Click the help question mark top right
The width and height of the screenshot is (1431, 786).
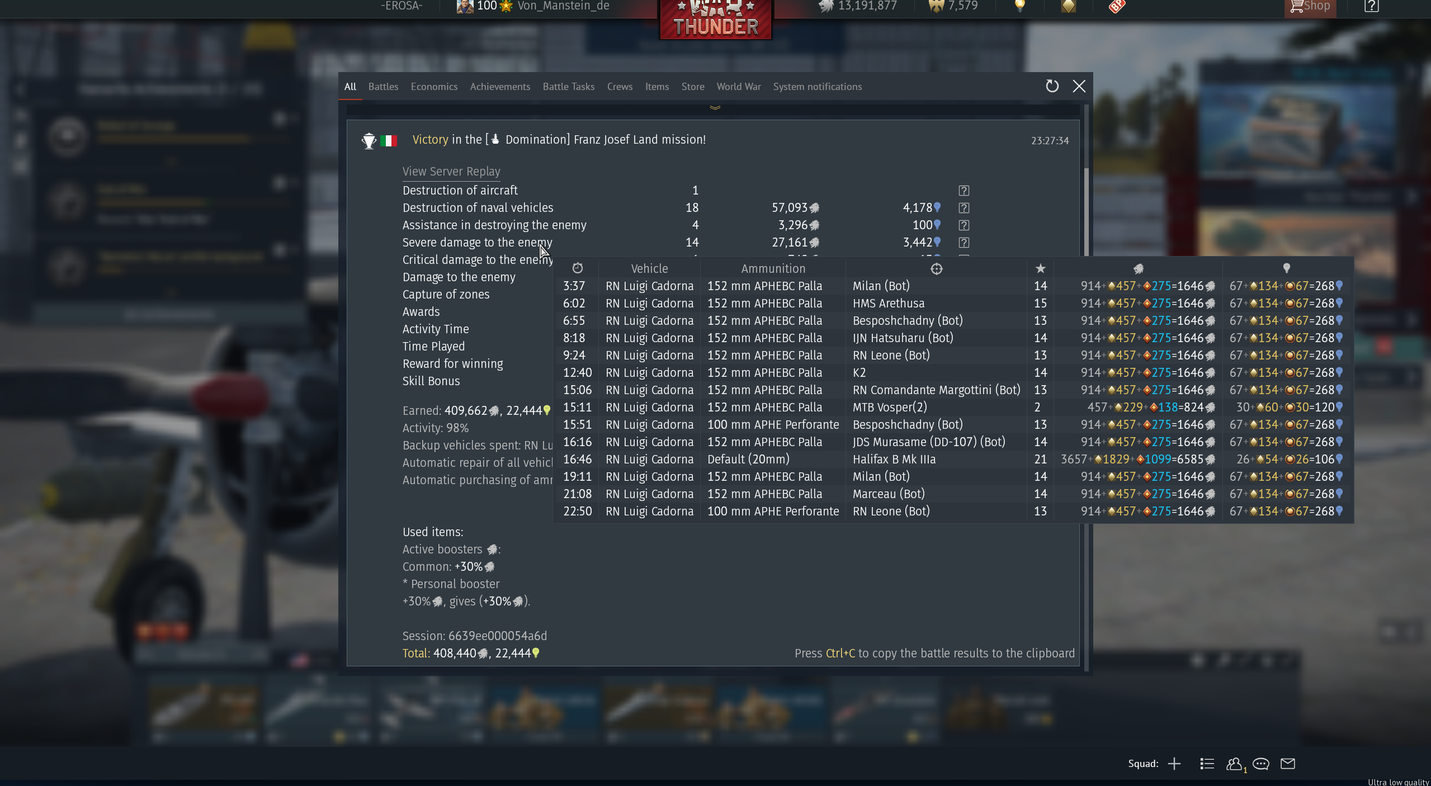[x=1371, y=6]
